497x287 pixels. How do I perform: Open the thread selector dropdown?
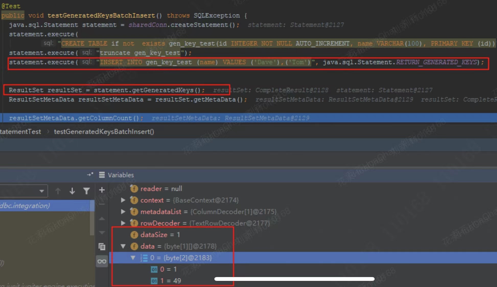pos(41,191)
